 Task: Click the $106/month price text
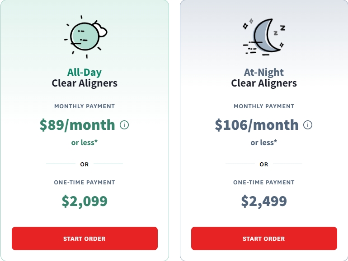point(257,125)
